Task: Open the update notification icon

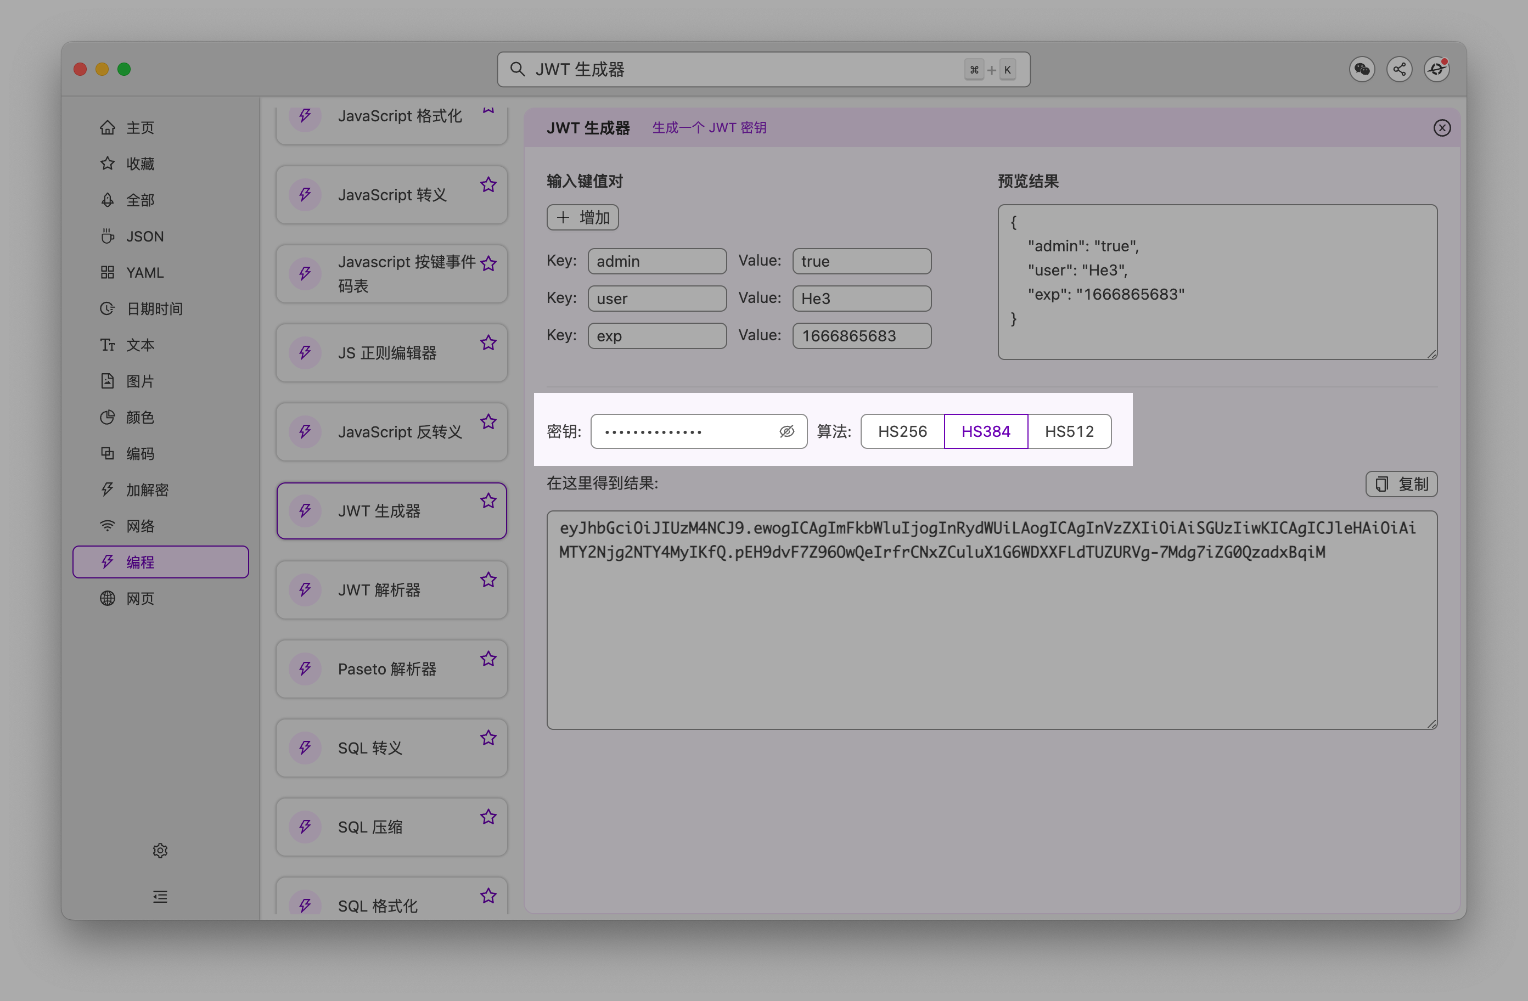Action: (1436, 69)
